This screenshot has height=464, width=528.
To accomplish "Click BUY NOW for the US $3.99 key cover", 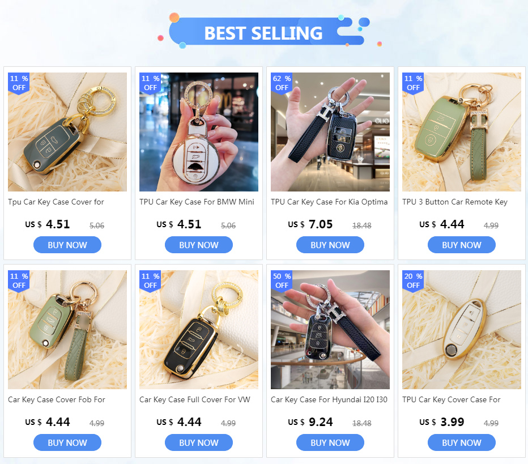I will 461,442.
